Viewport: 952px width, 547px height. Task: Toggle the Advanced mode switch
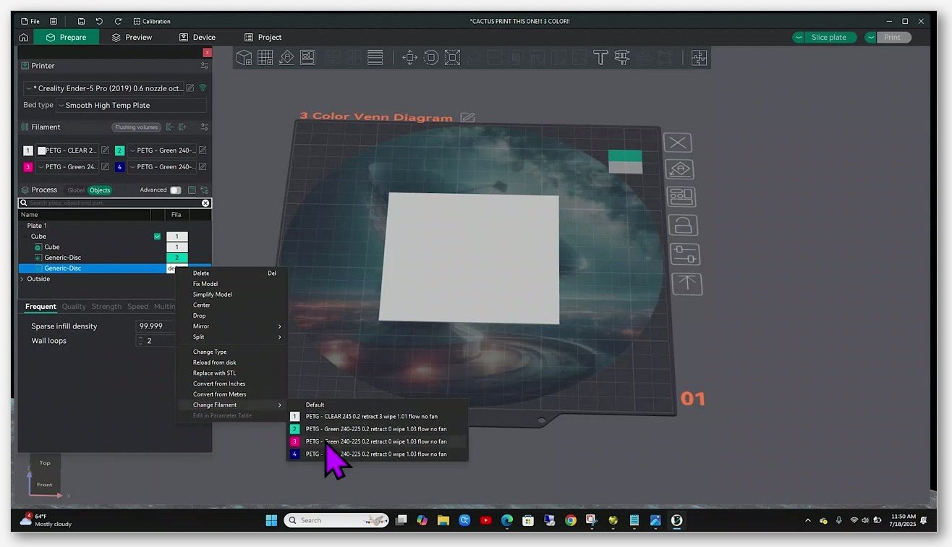point(175,190)
